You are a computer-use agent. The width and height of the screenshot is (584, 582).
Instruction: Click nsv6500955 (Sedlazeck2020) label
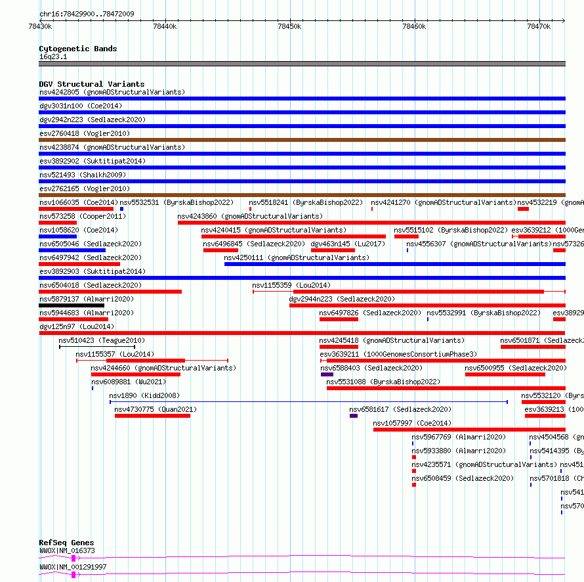click(516, 368)
